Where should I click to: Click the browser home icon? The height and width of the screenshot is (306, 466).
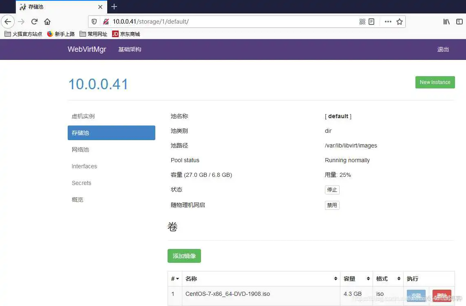[47, 22]
